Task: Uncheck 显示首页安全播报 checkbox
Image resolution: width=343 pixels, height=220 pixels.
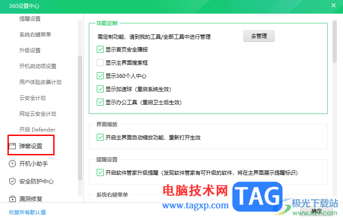Action: 100,49
